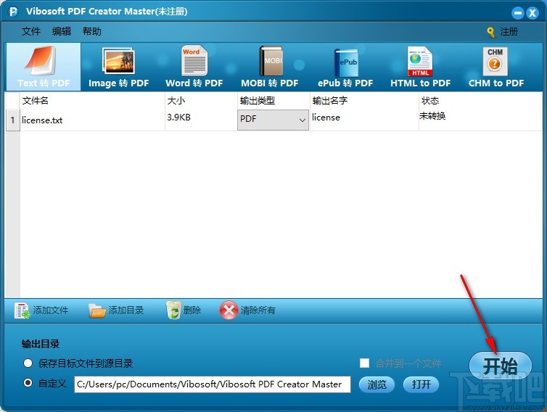Close the Vibosoft PDF Creator window
The height and width of the screenshot is (412, 547).
pyautogui.click(x=532, y=13)
